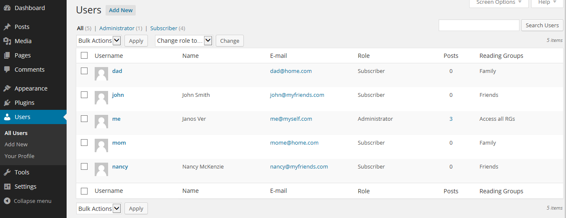This screenshot has width=566, height=218.
Task: Open the nancy username link
Action: click(120, 166)
